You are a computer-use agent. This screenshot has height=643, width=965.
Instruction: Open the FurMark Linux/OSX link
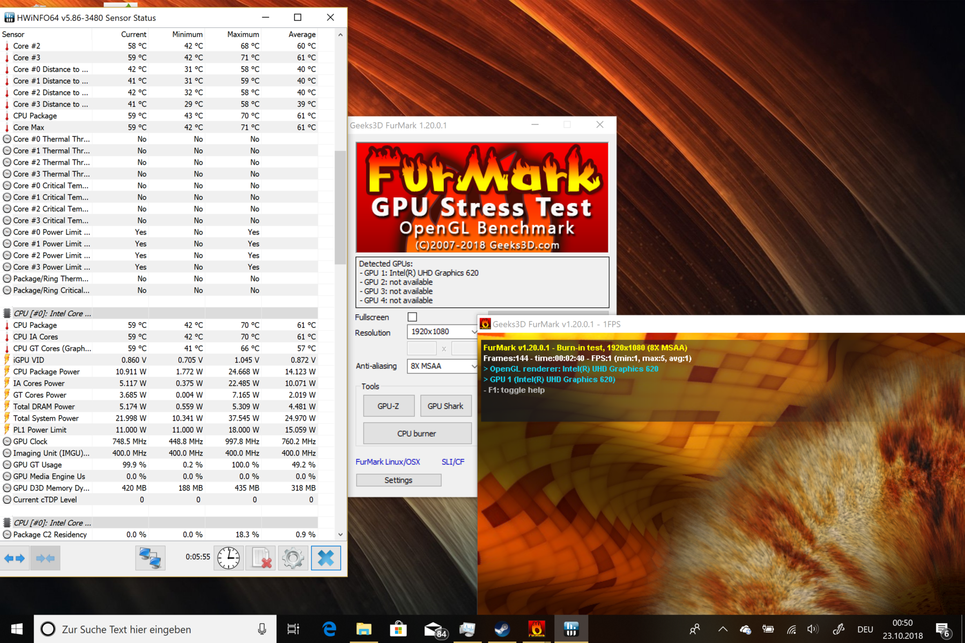click(x=388, y=462)
